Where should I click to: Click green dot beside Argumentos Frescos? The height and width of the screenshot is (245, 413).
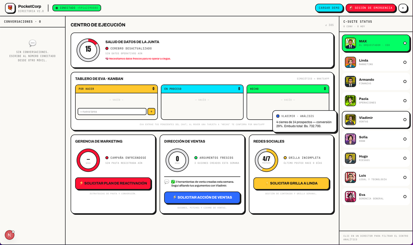[x=196, y=158]
